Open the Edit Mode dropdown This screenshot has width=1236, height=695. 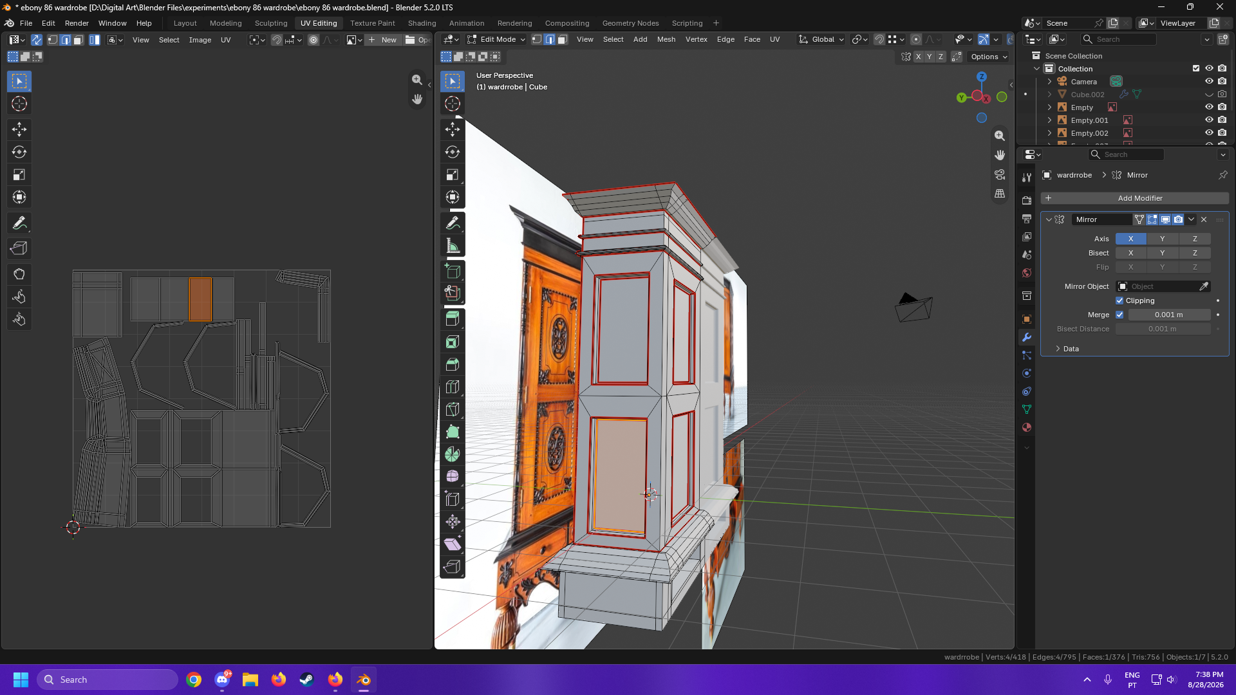tap(496, 39)
